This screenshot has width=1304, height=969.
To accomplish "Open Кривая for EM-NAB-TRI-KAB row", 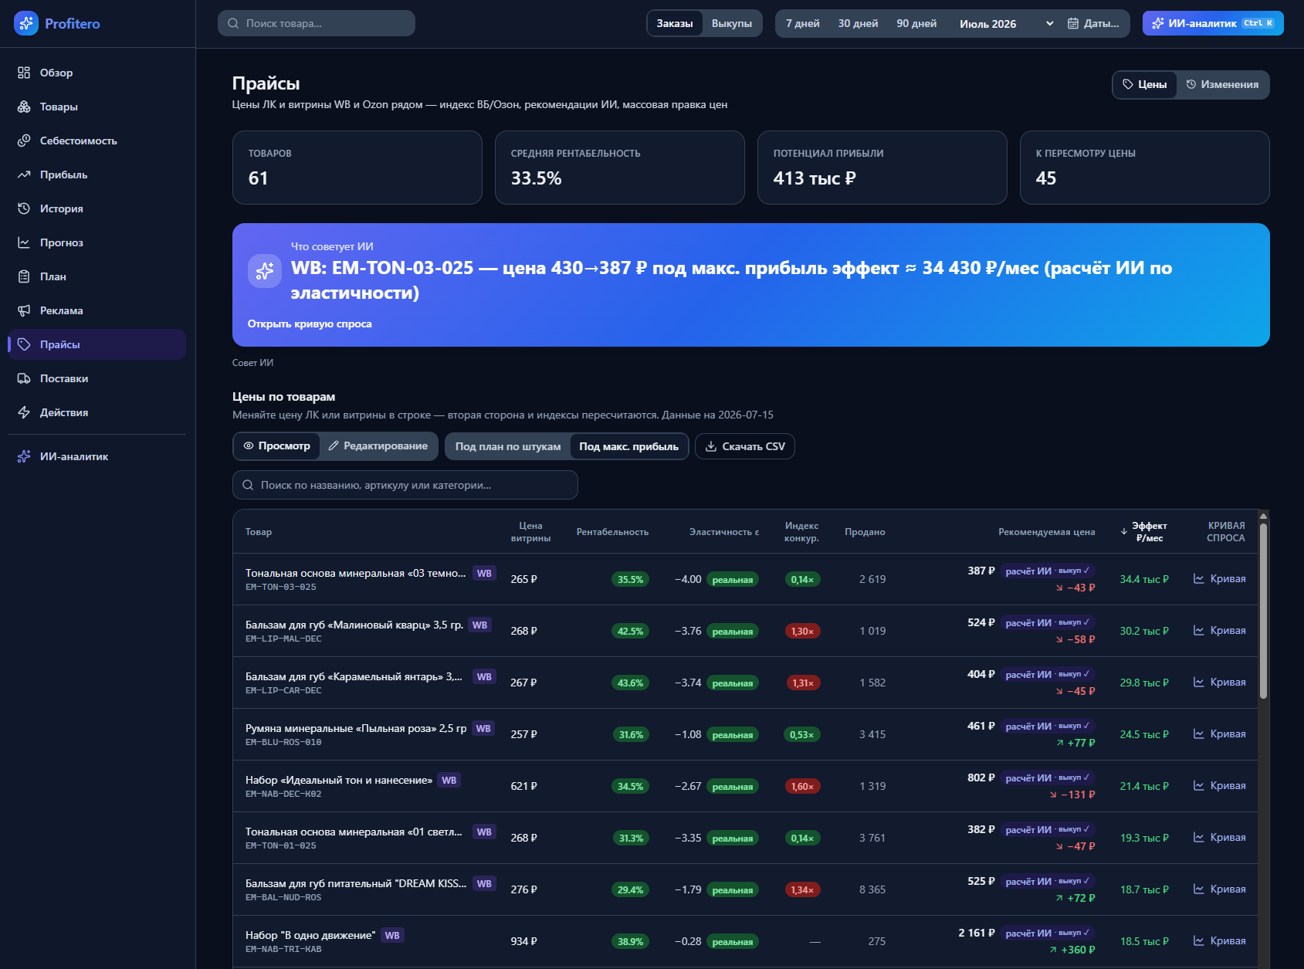I will coord(1220,941).
